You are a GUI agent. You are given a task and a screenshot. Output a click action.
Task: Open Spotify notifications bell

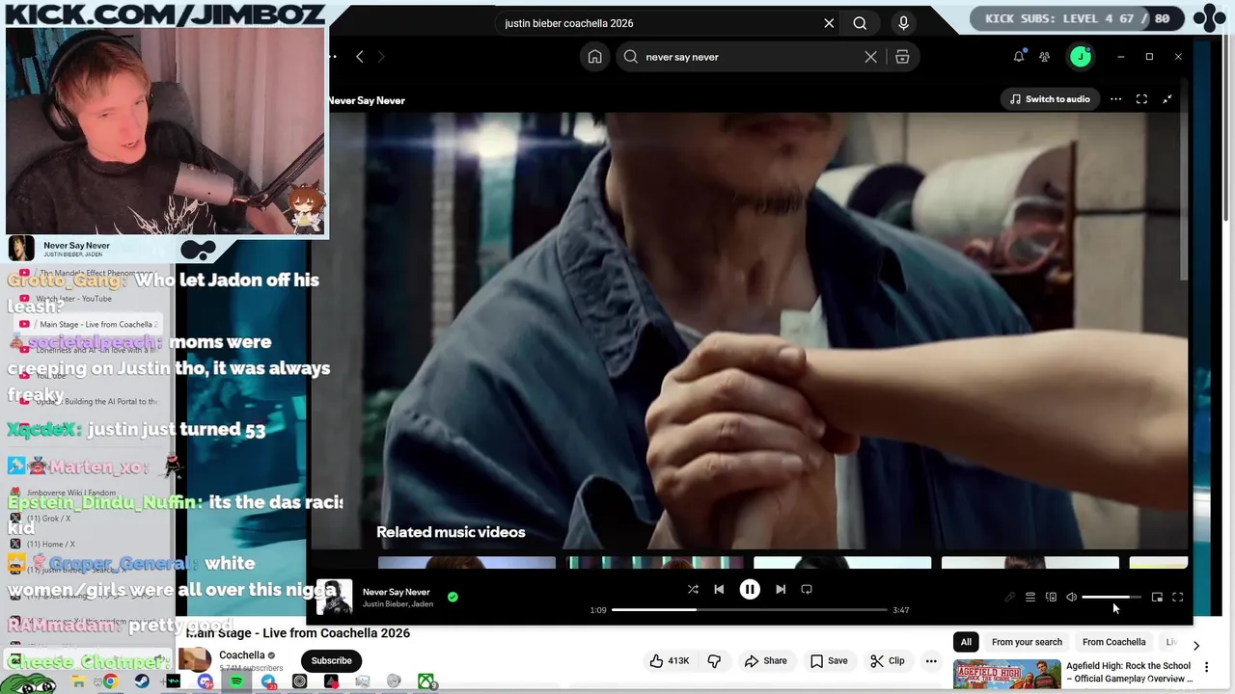1019,57
